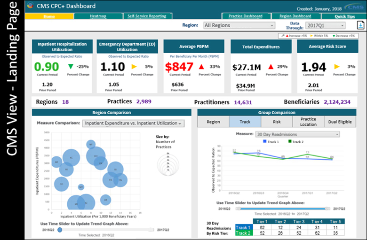This screenshot has width=367, height=240.
Task: Click the Track 2 row label in table
Action: (x=243, y=233)
